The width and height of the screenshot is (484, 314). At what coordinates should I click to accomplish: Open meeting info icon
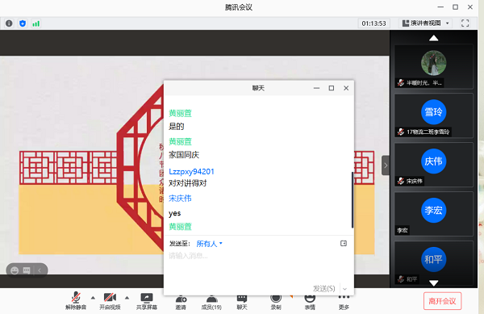tap(9, 23)
